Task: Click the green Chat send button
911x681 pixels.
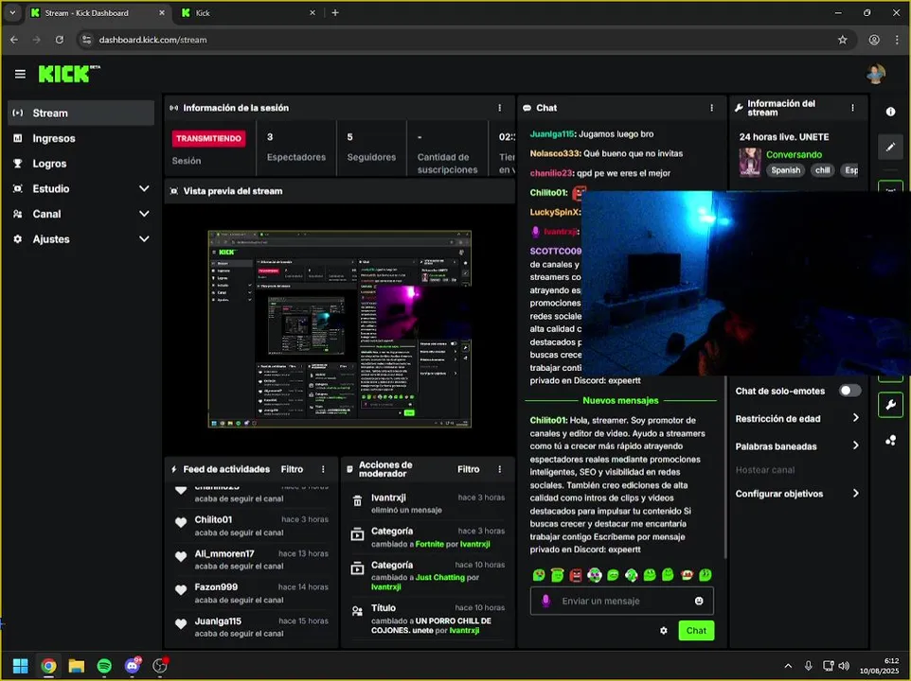Action: (x=696, y=631)
